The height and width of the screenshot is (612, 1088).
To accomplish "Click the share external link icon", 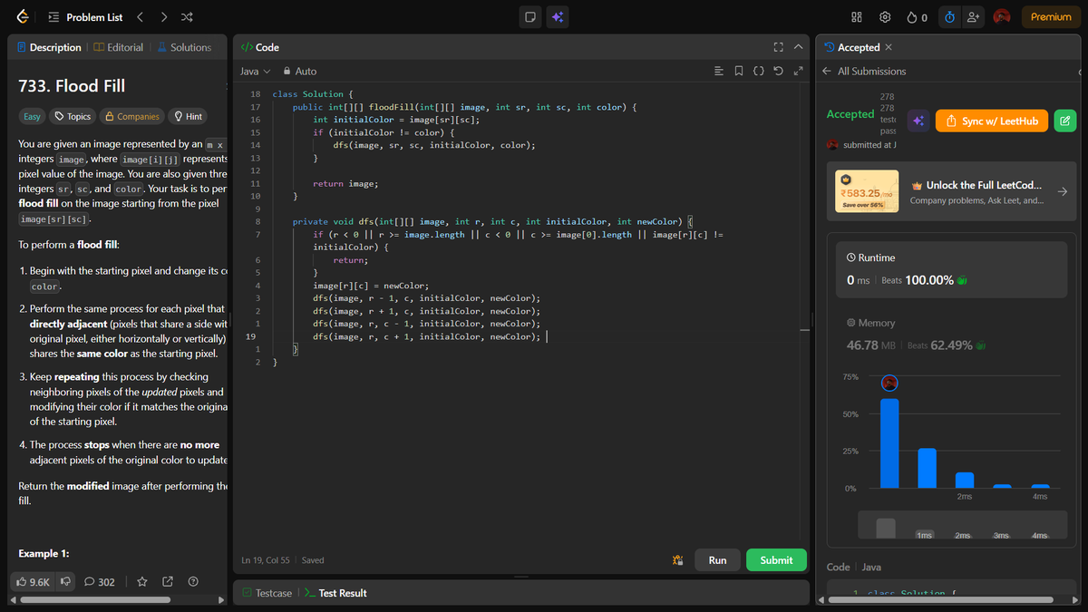I will 168,582.
